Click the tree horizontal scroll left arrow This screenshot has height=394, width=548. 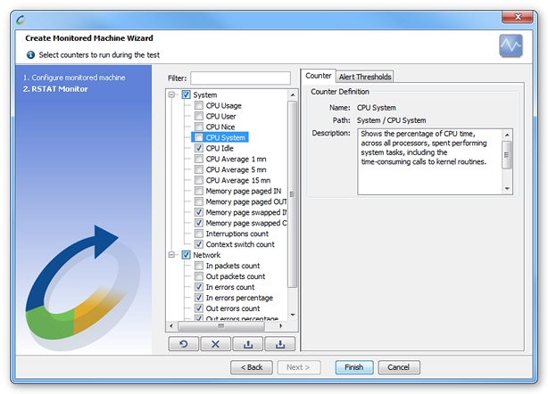click(x=171, y=326)
